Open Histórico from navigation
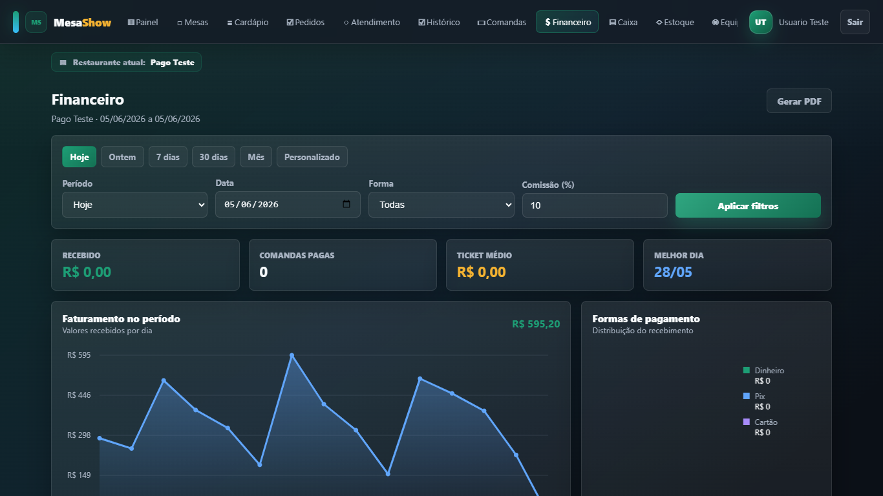The image size is (883, 496). pyautogui.click(x=439, y=22)
